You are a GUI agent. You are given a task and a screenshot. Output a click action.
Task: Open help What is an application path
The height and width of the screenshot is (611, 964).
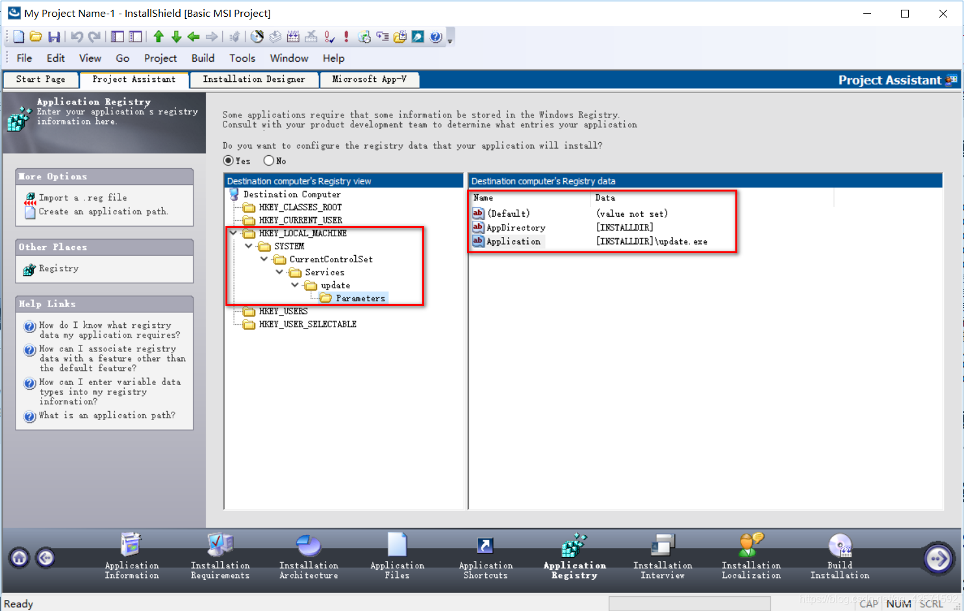coord(107,416)
